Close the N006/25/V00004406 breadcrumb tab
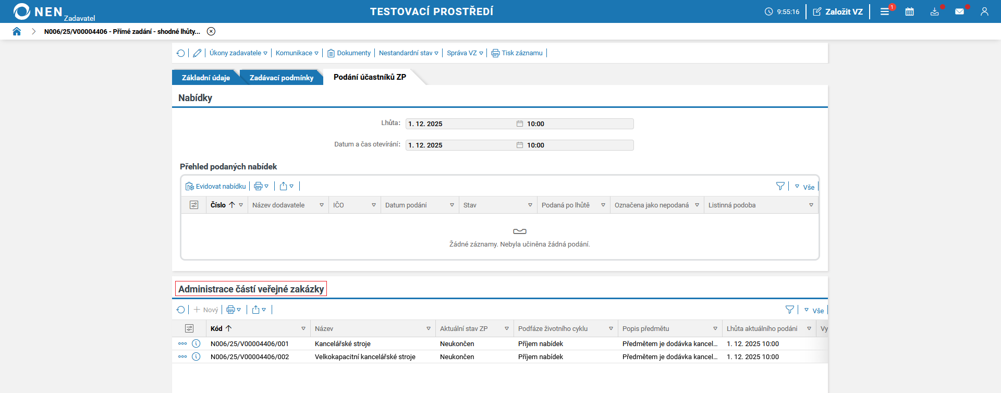The width and height of the screenshot is (1001, 393). (211, 31)
